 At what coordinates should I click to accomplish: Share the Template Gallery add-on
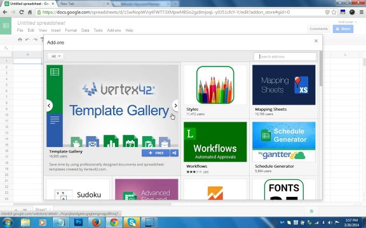(x=174, y=153)
